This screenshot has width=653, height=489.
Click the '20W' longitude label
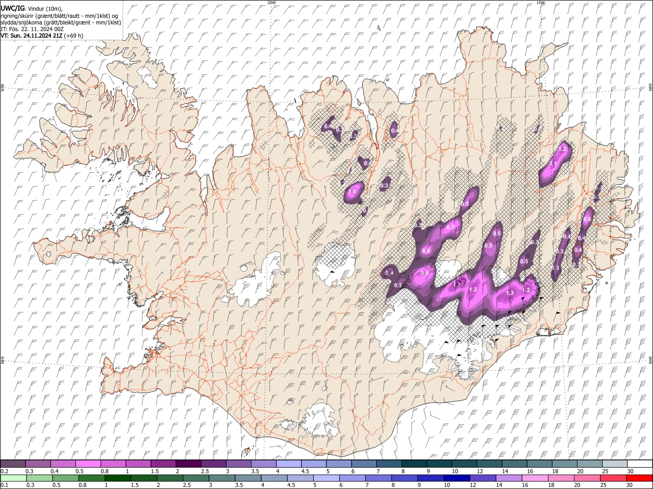[x=271, y=3]
